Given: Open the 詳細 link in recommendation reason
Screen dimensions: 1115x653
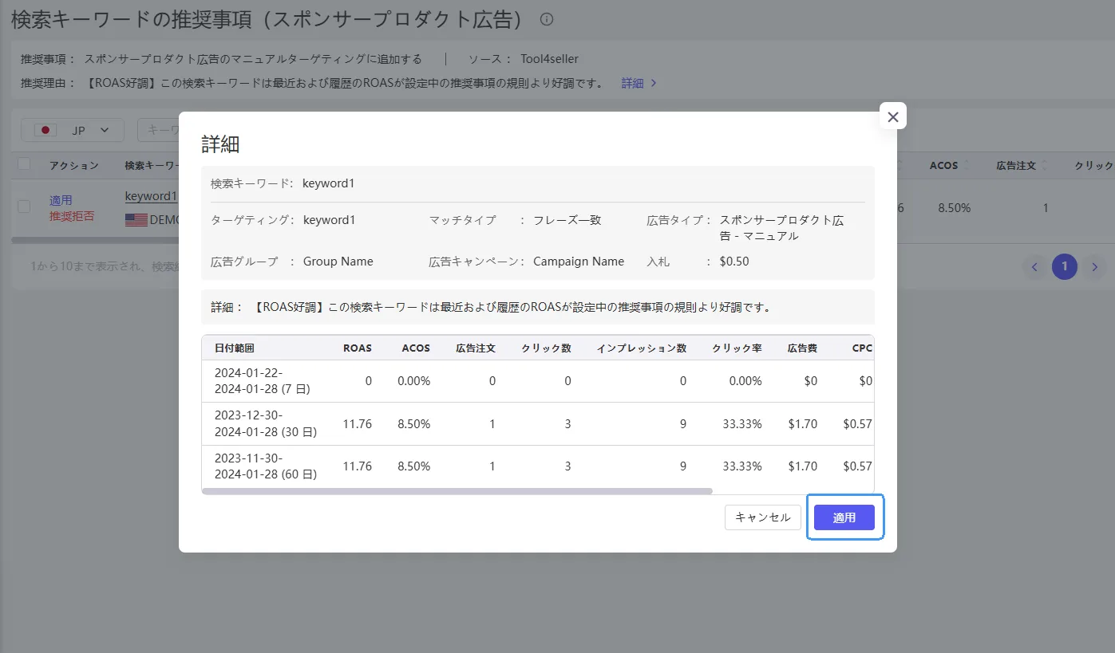Looking at the screenshot, I should (x=639, y=83).
